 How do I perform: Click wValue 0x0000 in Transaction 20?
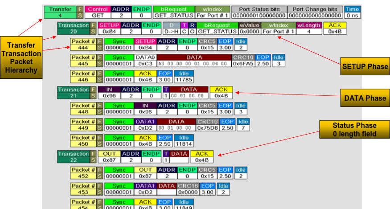[x=250, y=29]
